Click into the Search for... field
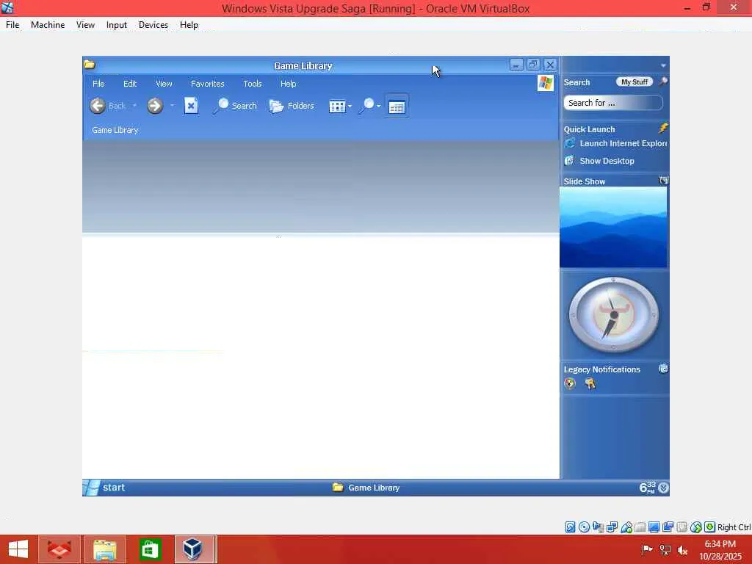 coord(613,103)
